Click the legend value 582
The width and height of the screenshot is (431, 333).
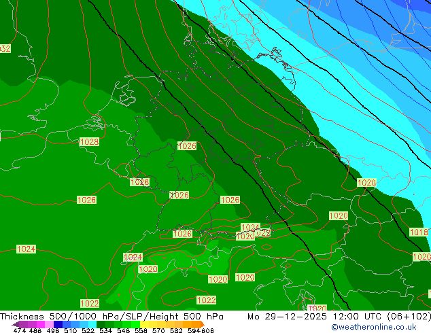[x=175, y=330]
